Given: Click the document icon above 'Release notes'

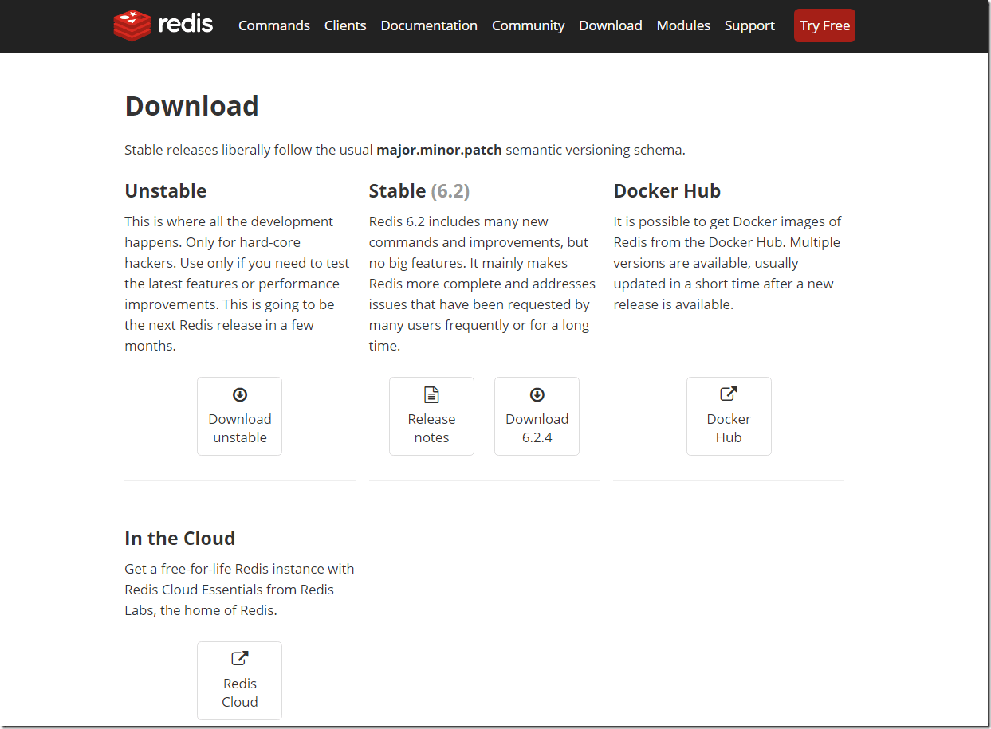Looking at the screenshot, I should pos(431,394).
